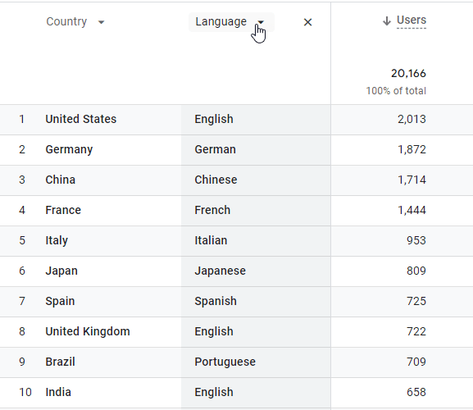Open the Language dimension dropdown arrow
Screen dimensions: 473x410
tap(261, 22)
